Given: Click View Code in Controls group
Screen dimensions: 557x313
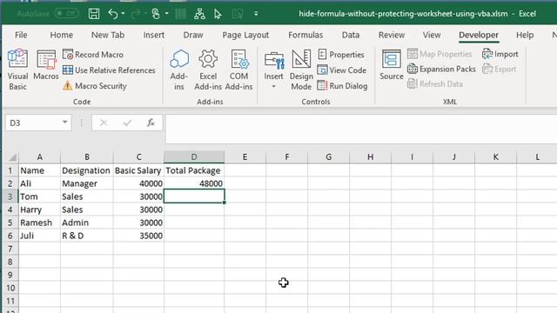Looking at the screenshot, I should coord(342,70).
